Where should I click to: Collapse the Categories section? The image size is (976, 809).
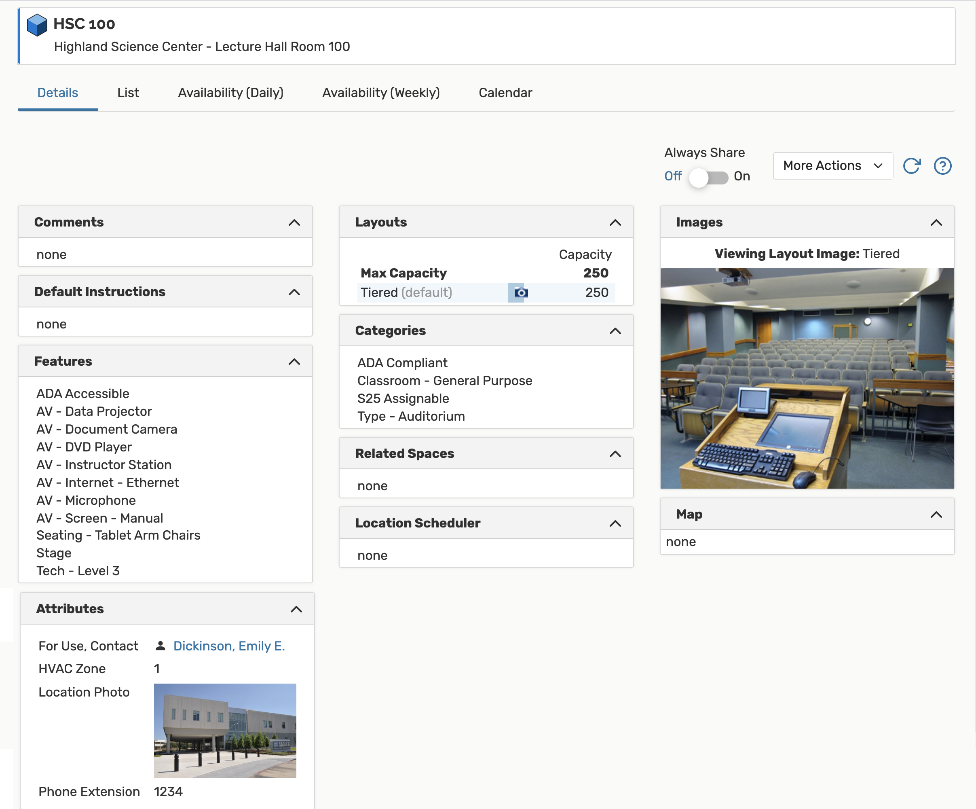pyautogui.click(x=615, y=331)
